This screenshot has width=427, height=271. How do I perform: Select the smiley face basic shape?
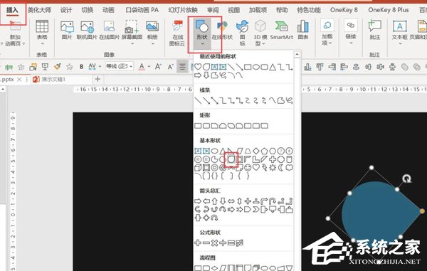(x=248, y=168)
